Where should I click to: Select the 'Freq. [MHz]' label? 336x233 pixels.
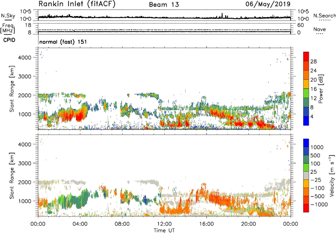coord(8,29)
